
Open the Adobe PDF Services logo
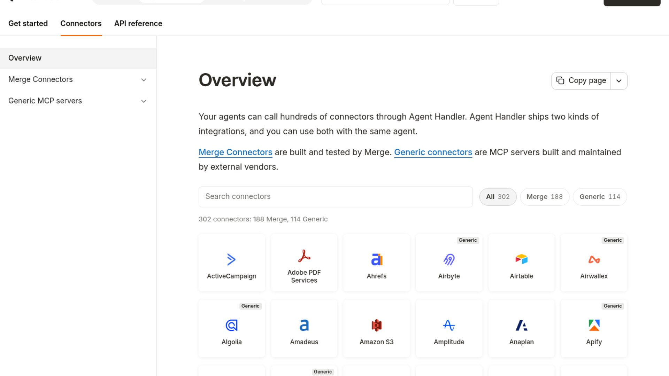pos(304,256)
